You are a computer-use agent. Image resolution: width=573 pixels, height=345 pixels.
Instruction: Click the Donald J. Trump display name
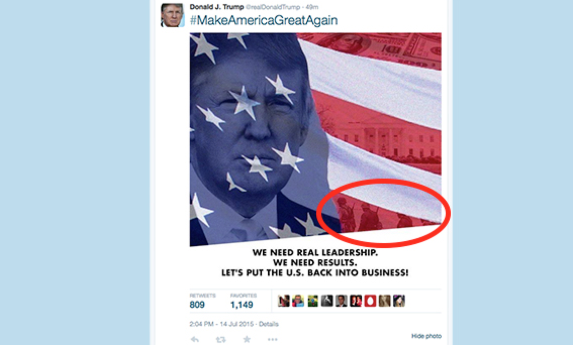pos(217,7)
